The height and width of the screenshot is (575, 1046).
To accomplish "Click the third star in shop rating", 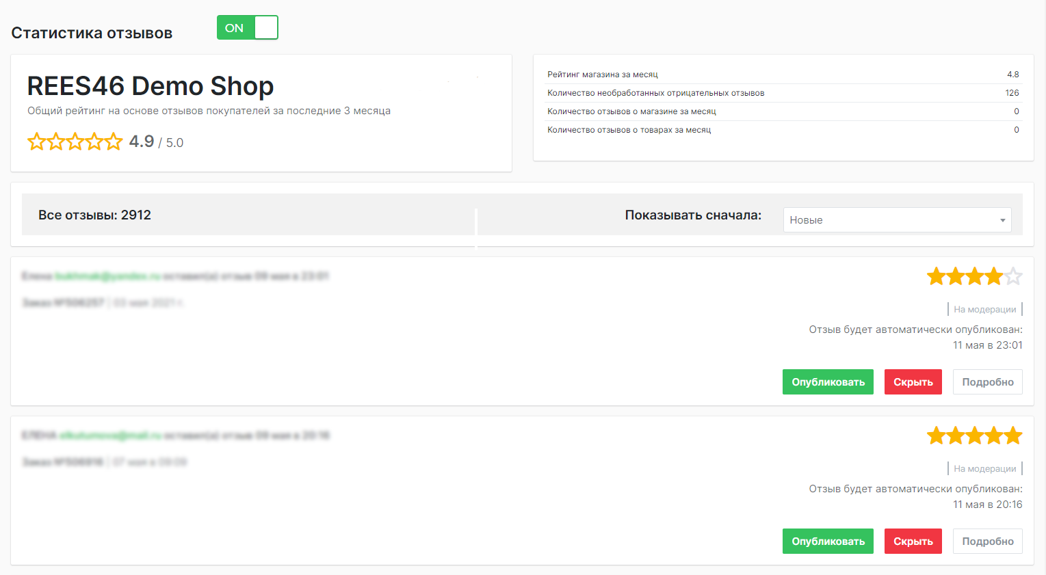I will 75,142.
